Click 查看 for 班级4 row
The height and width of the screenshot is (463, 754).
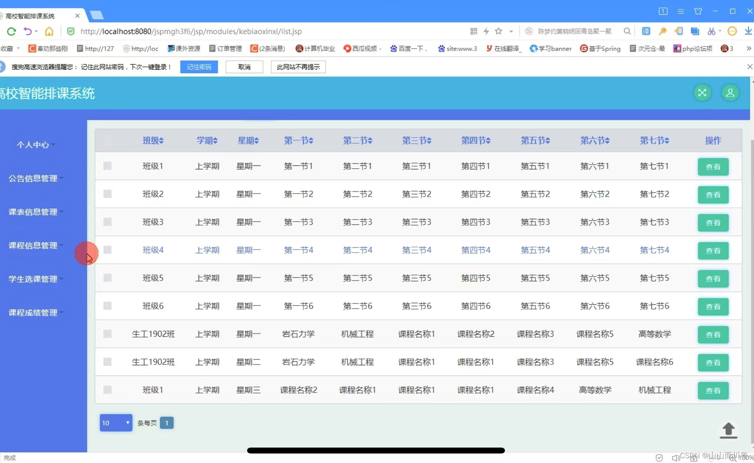point(713,250)
